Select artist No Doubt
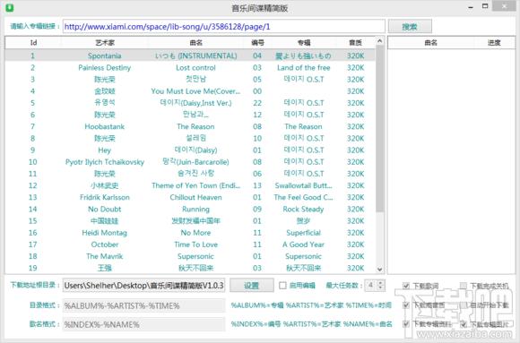The width and height of the screenshot is (520, 343). [x=105, y=210]
